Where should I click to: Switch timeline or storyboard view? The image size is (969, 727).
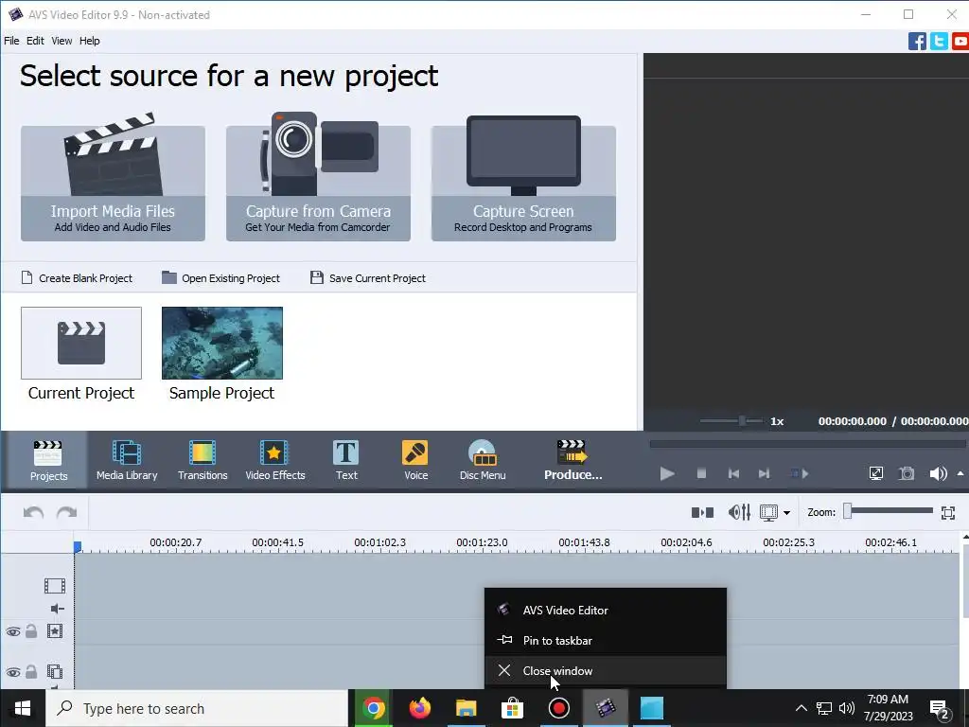tap(768, 512)
